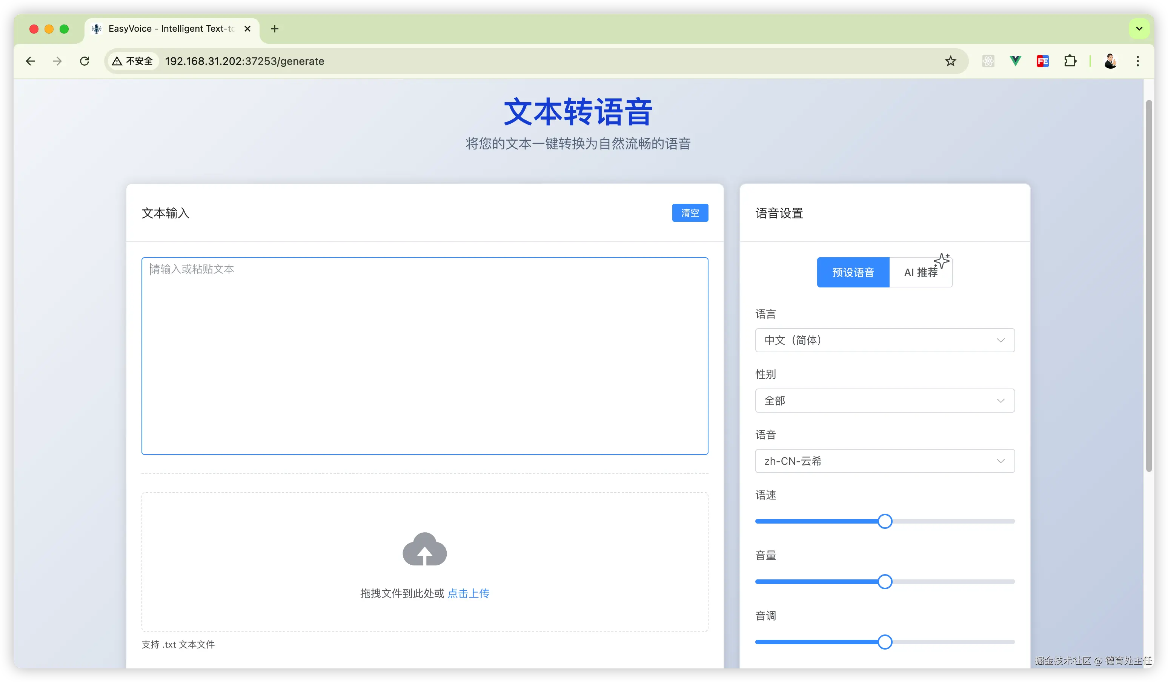Click the 音调 slider handle

coord(885,642)
